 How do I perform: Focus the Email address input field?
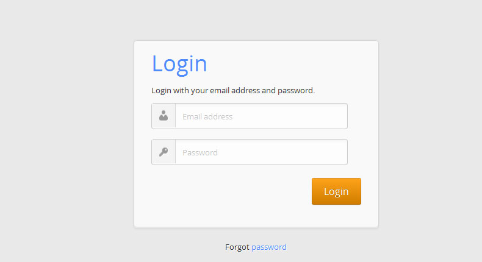(261, 116)
